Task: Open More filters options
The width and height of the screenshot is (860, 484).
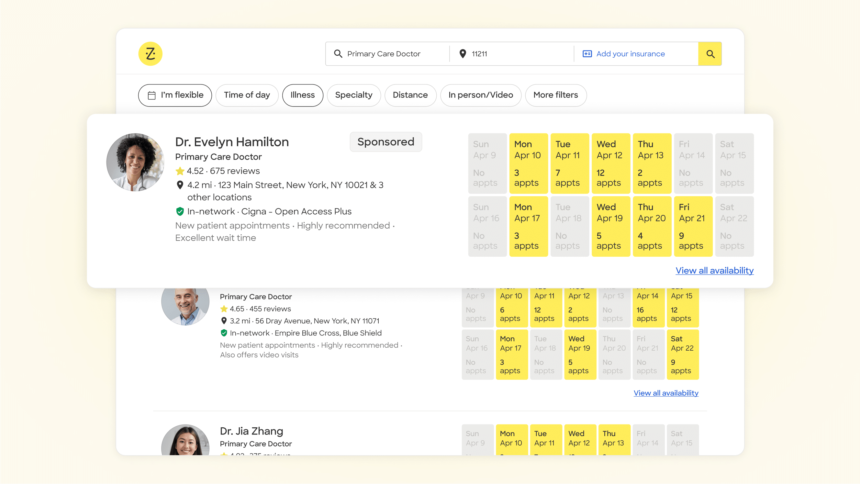Action: click(555, 95)
